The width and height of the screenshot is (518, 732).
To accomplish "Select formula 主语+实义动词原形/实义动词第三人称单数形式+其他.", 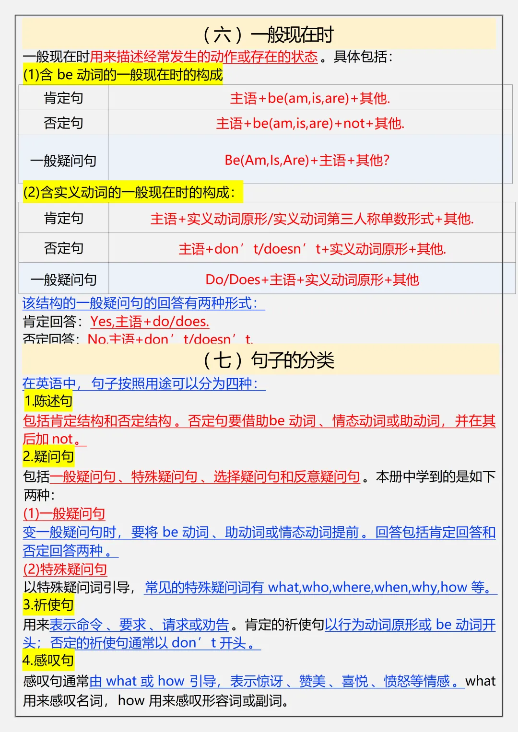I will 312,219.
